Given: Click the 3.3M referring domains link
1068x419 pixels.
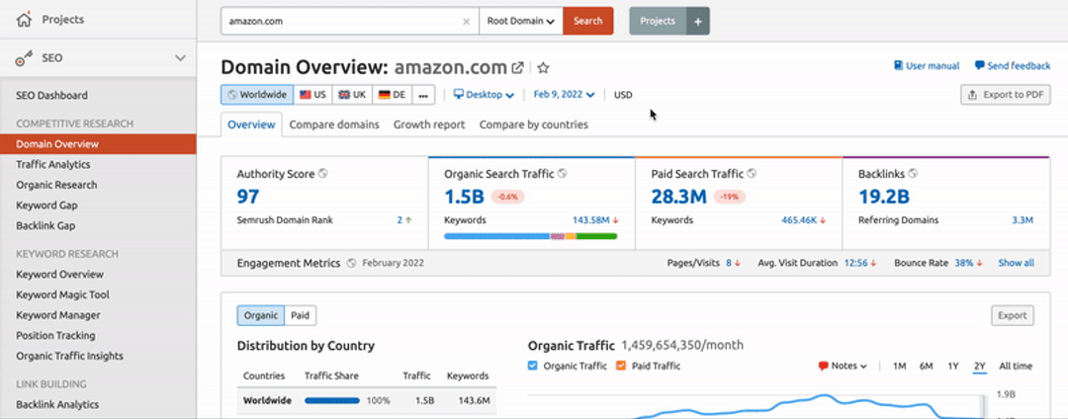Looking at the screenshot, I should click(1023, 220).
